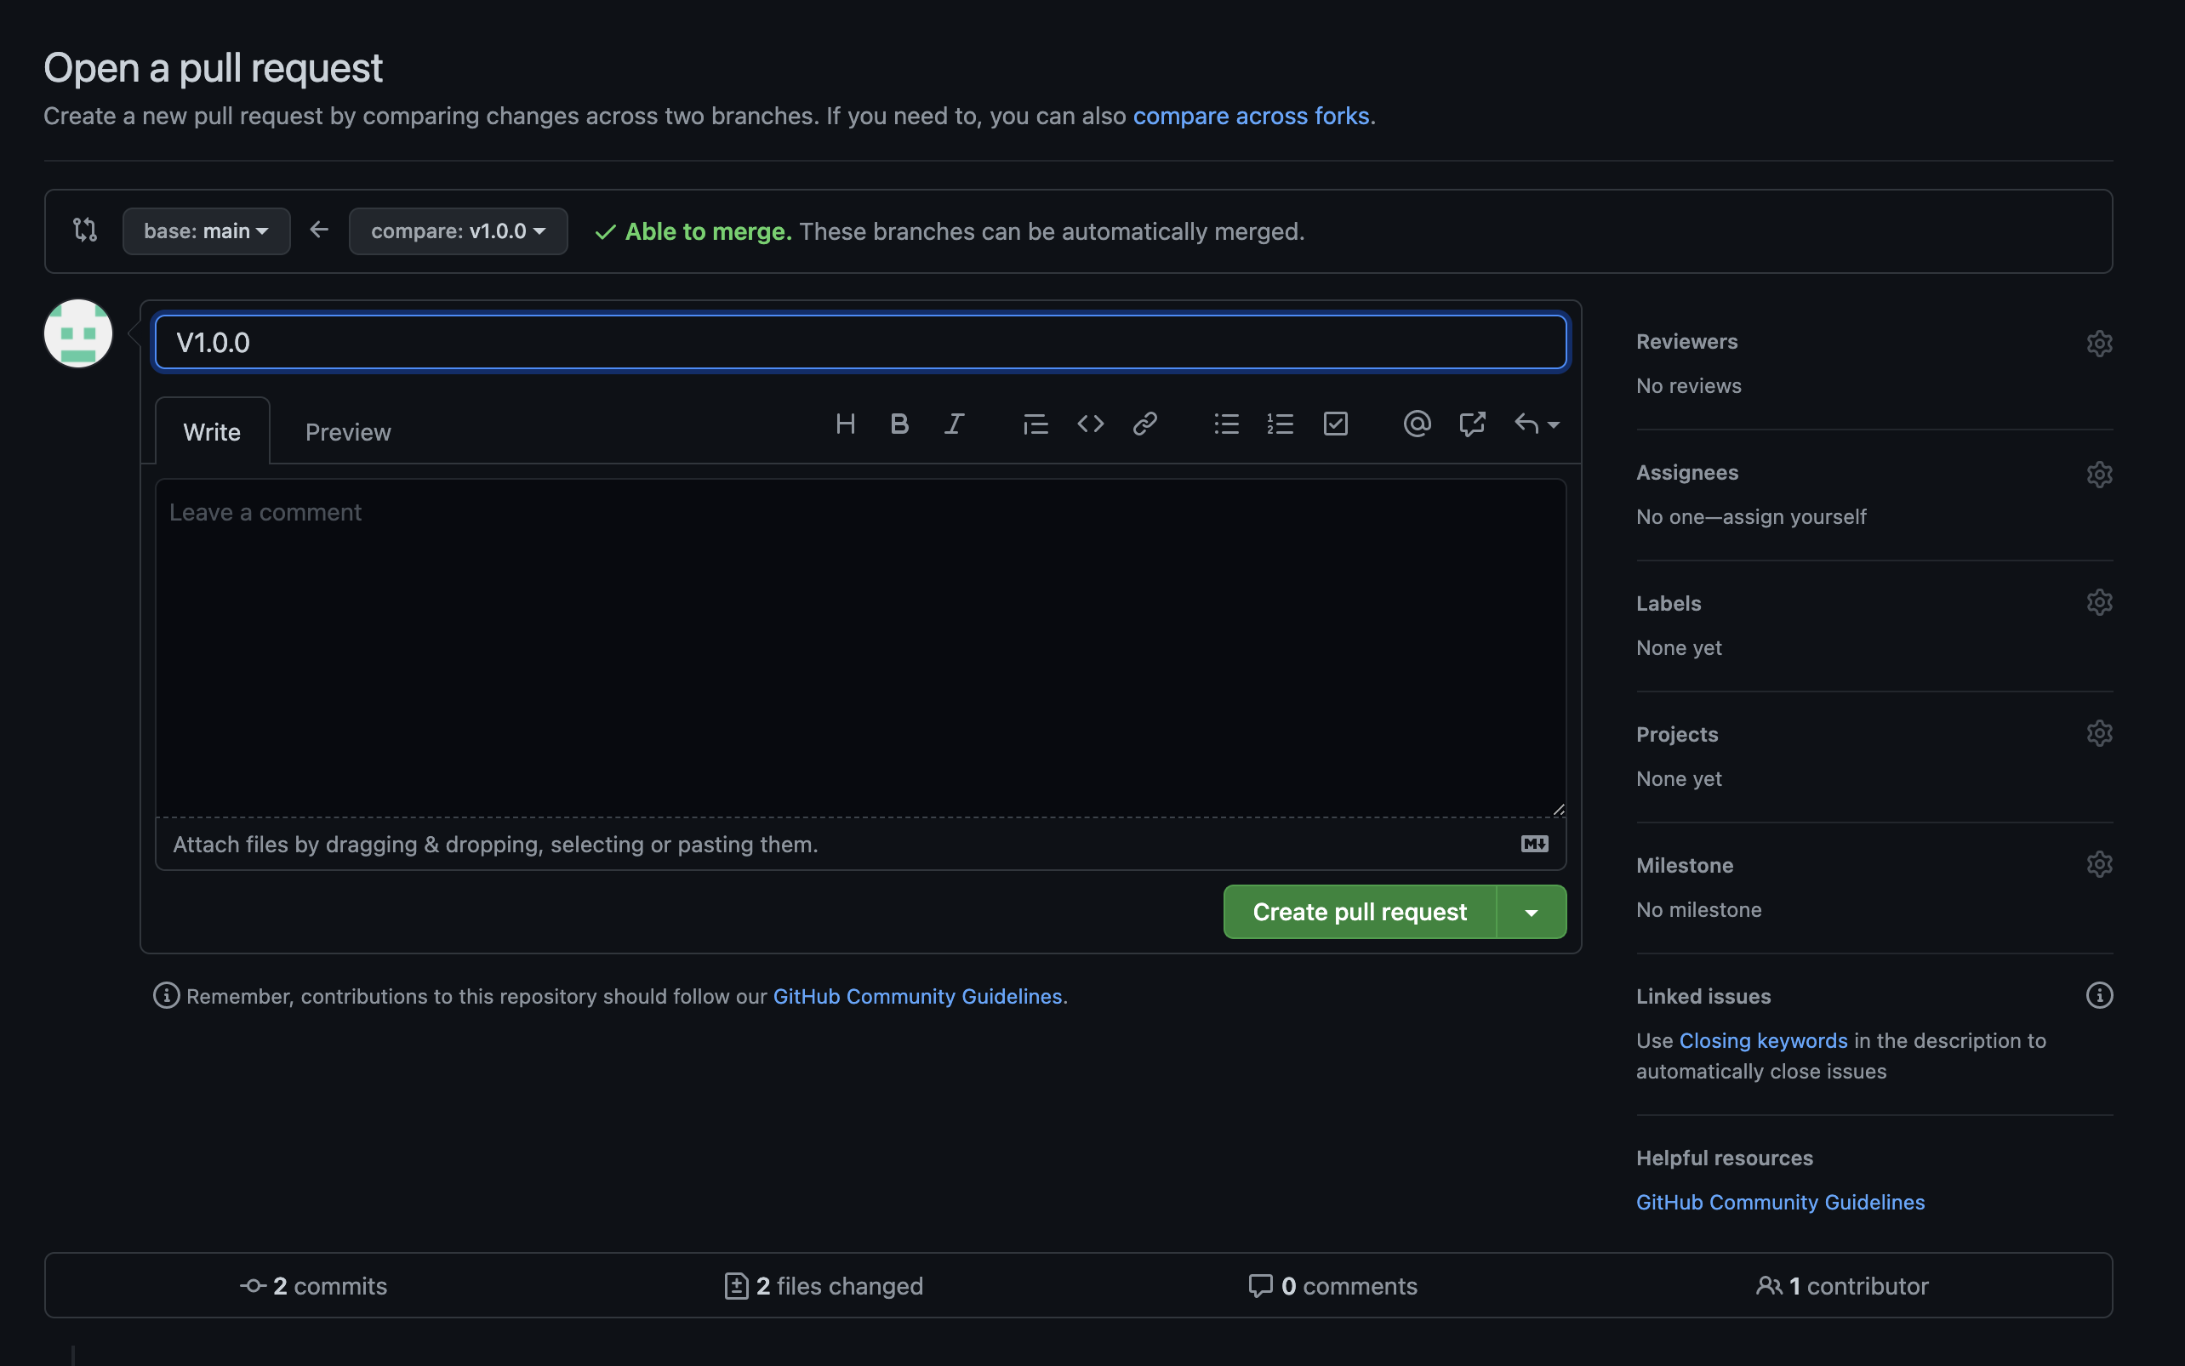
Task: Click the Heading formatting icon
Action: coord(845,424)
